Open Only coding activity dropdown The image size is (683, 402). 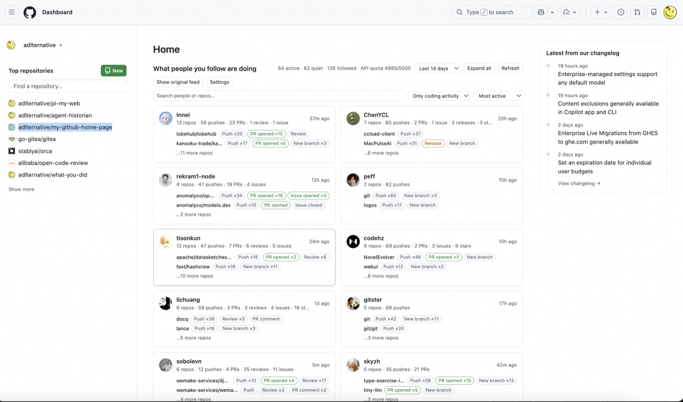click(x=439, y=96)
